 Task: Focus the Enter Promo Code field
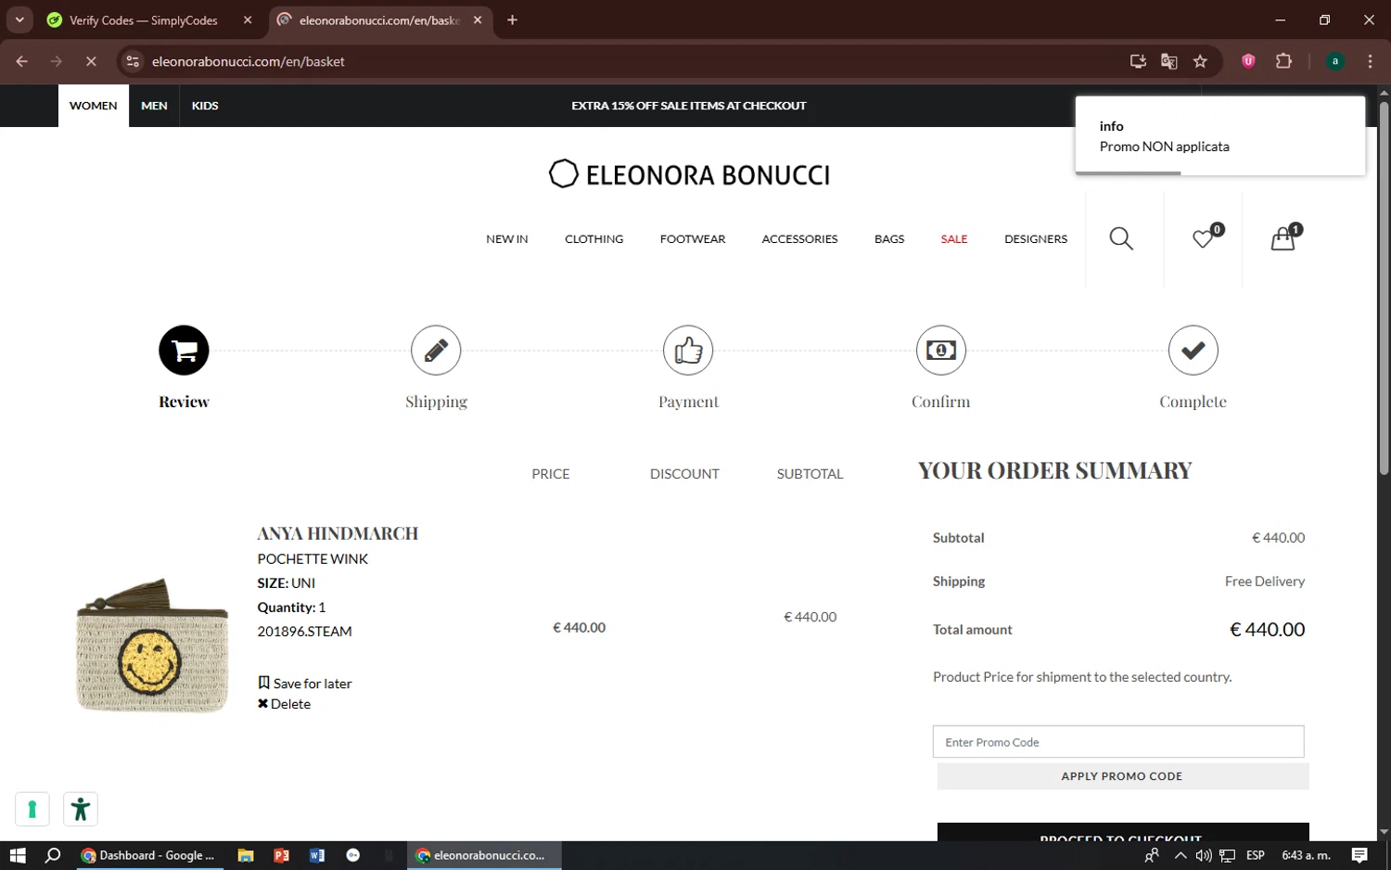coord(1118,742)
